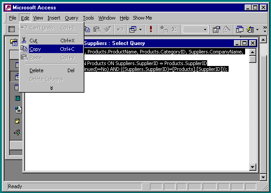
Task: Click the New Object lightning icon
Action: coord(250,29)
